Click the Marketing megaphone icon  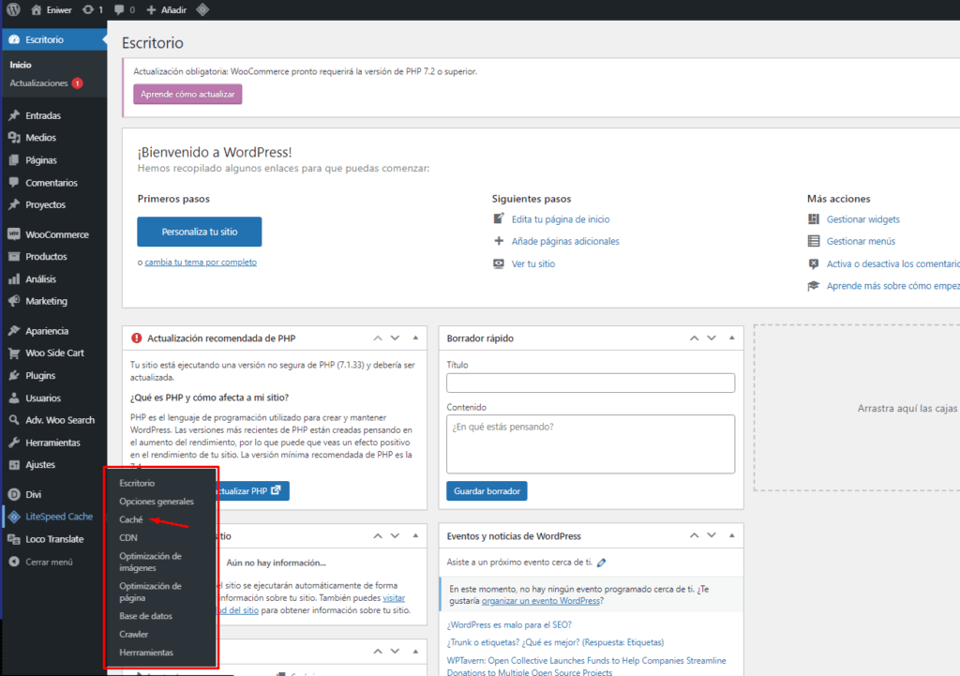(14, 301)
